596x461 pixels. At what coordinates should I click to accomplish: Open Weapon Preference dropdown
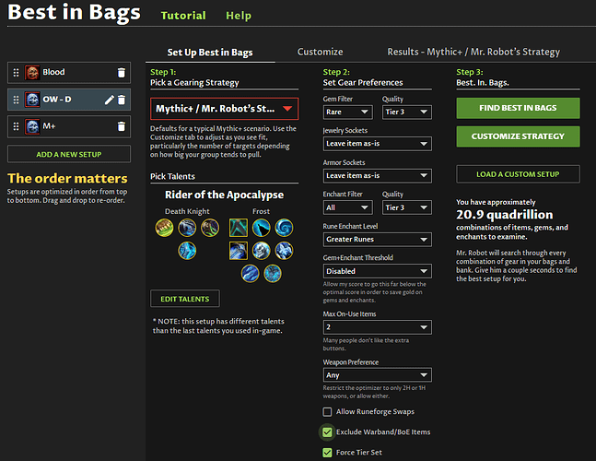coord(377,375)
